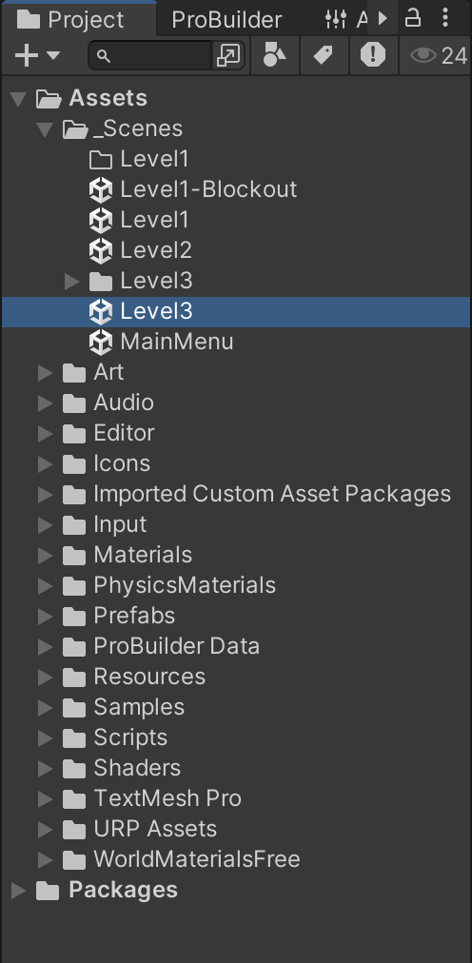Switch to the ProBuilder tab
The width and height of the screenshot is (472, 963).
226,20
